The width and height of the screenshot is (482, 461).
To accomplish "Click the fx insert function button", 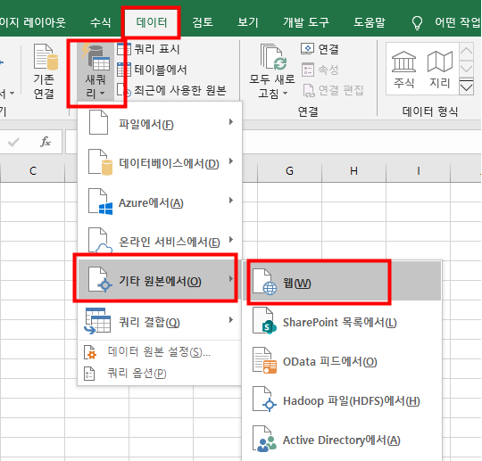I will pos(46,142).
